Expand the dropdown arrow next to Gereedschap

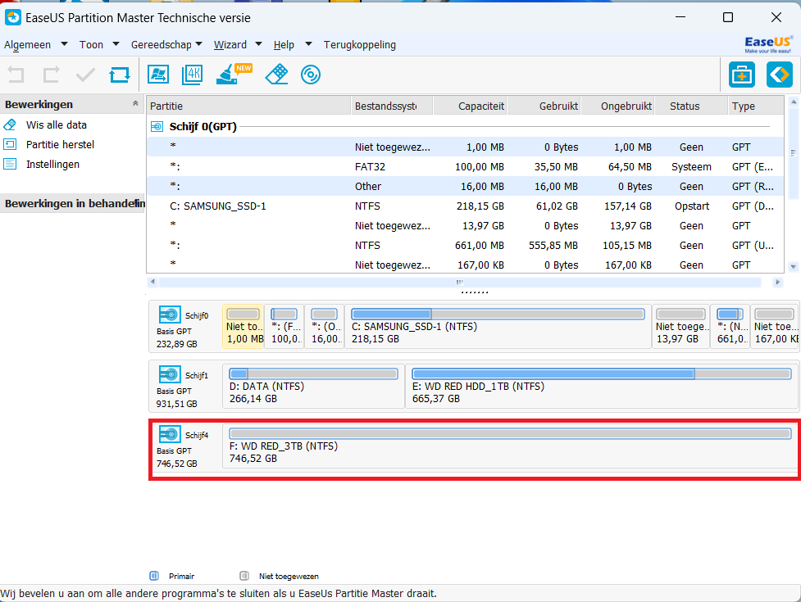198,44
